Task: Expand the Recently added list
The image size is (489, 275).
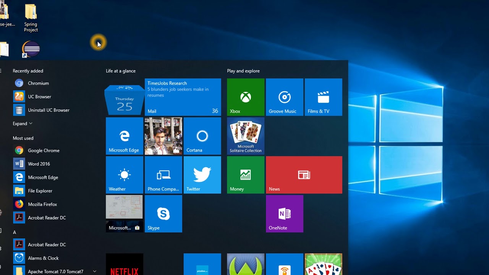Action: point(23,124)
